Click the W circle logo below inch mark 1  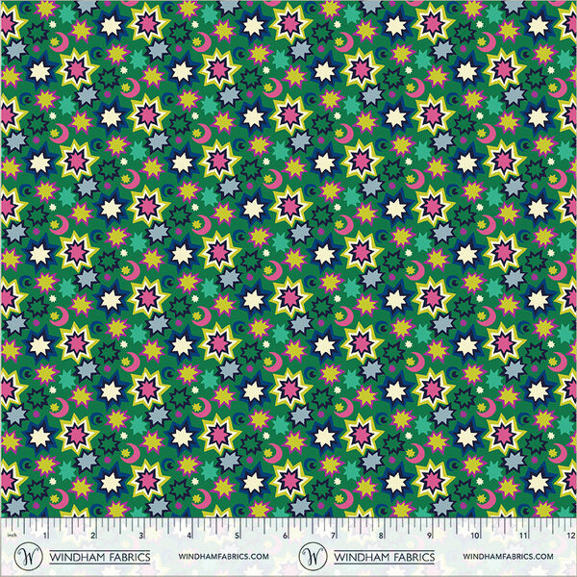pos(27,556)
